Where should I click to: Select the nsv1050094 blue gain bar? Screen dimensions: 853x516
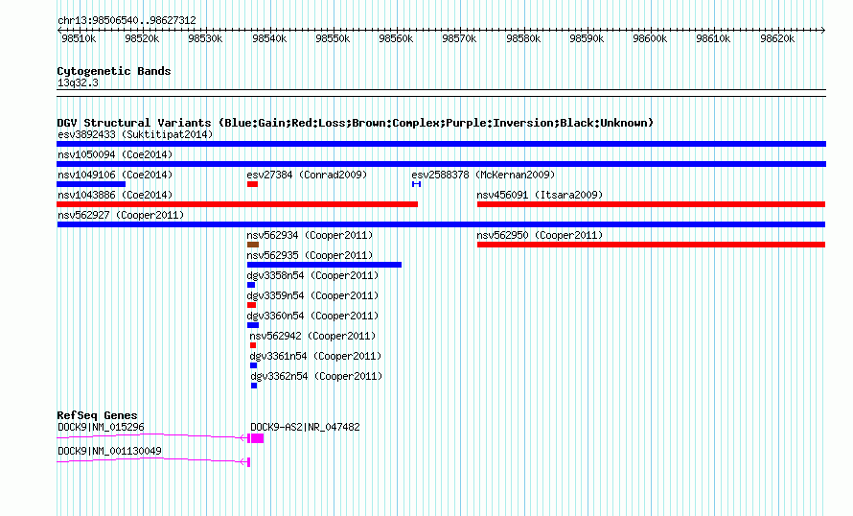(x=441, y=164)
